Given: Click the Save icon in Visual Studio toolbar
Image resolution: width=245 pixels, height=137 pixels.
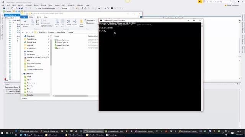Looking at the screenshot, I should click(x=20, y=8).
